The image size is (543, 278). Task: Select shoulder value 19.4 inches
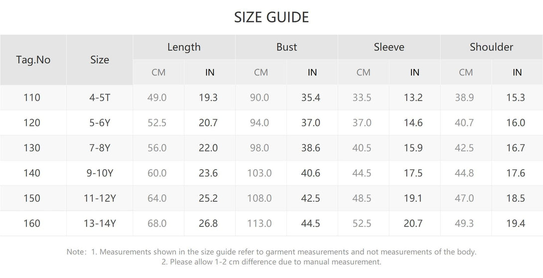click(516, 223)
